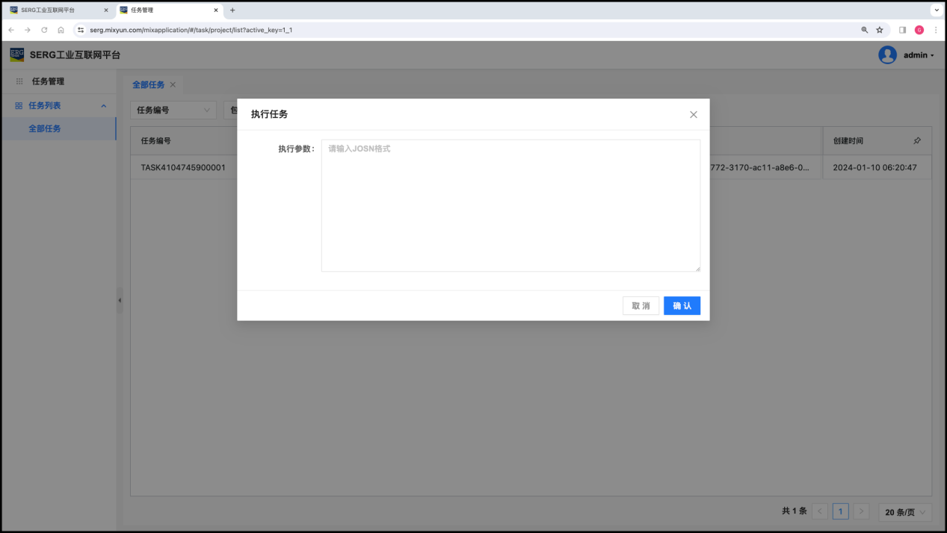Collapse sidebar using the arrow handle
This screenshot has height=533, width=947.
120,300
